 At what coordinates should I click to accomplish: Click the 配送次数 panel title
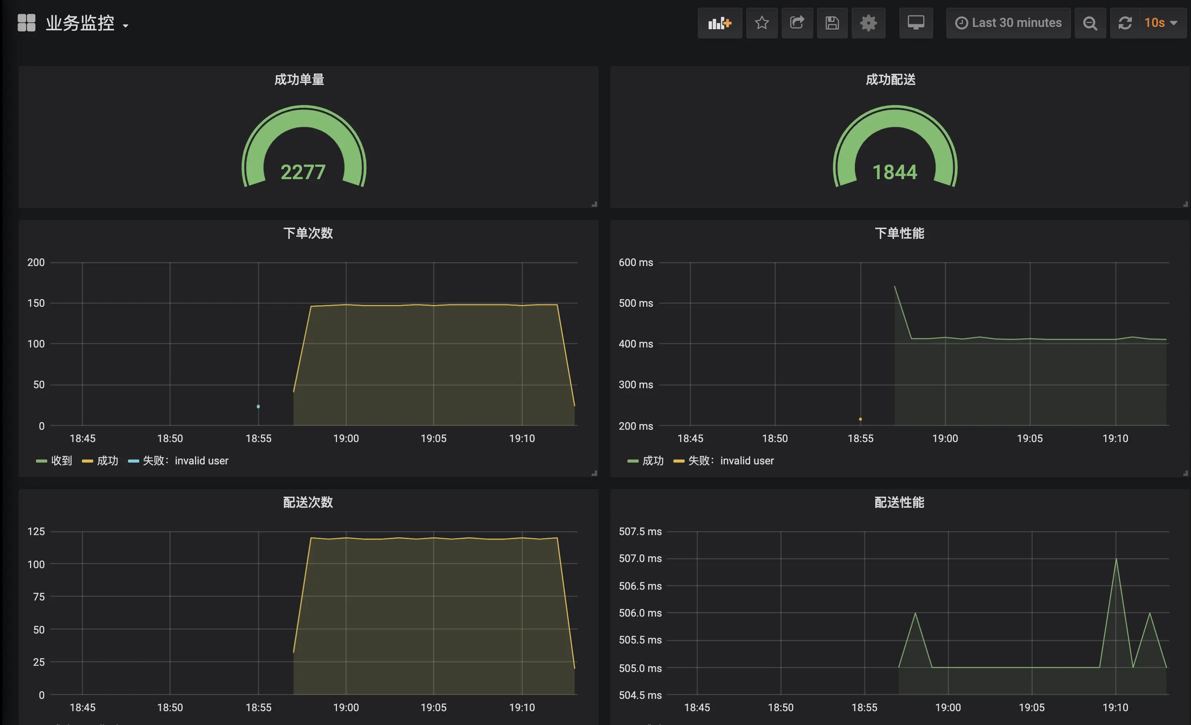308,502
